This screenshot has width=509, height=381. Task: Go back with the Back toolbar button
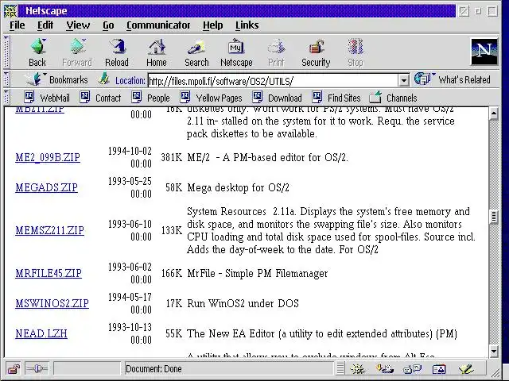click(37, 53)
